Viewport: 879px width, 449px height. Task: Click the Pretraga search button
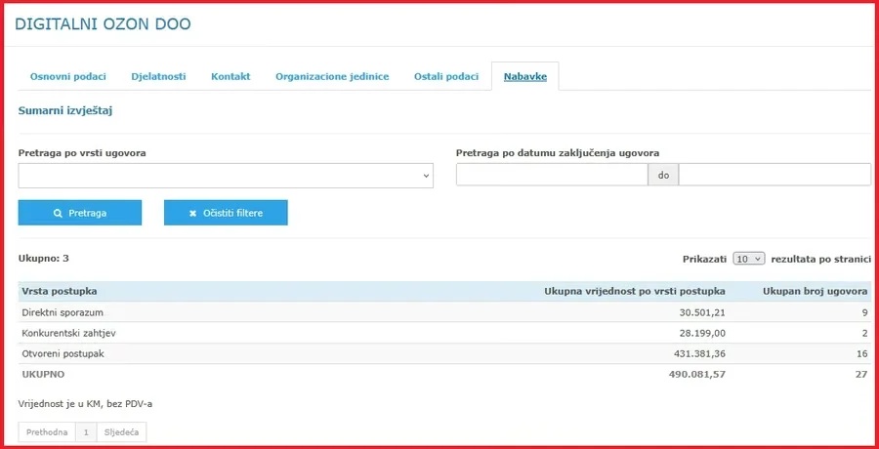click(80, 213)
